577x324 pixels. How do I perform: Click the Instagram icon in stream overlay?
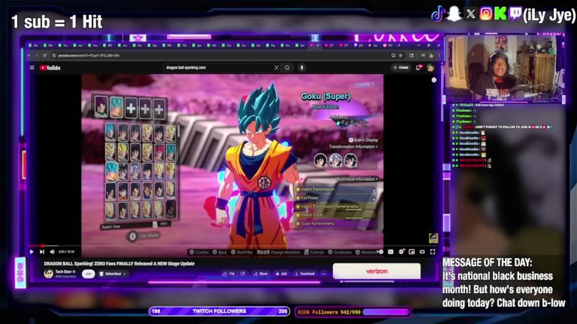486,14
